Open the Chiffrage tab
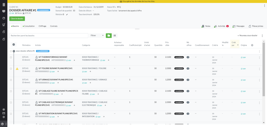The width and height of the screenshot is (267, 127). [42, 26]
